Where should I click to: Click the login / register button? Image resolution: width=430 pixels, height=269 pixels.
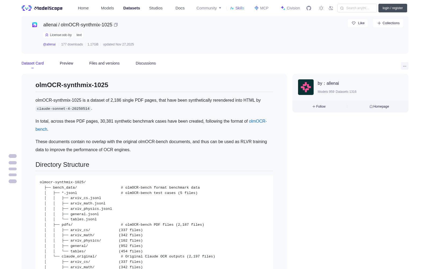click(x=393, y=8)
